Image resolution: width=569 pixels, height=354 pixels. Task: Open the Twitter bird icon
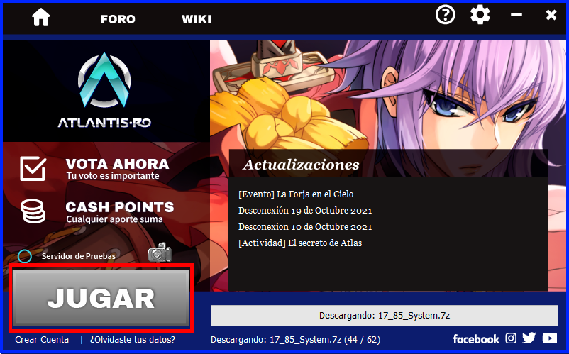click(529, 338)
